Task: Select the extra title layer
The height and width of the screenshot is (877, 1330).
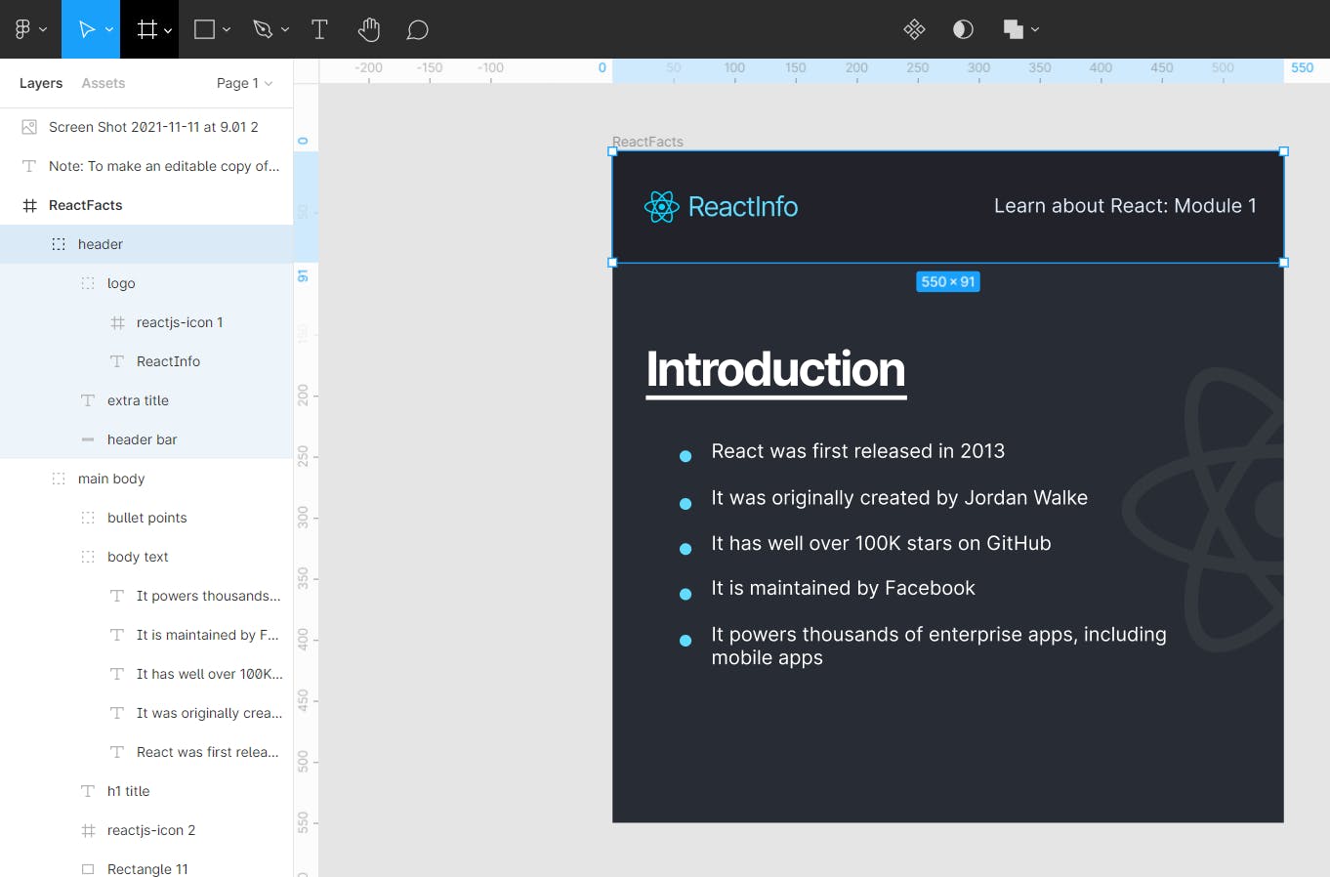Action: click(146, 400)
